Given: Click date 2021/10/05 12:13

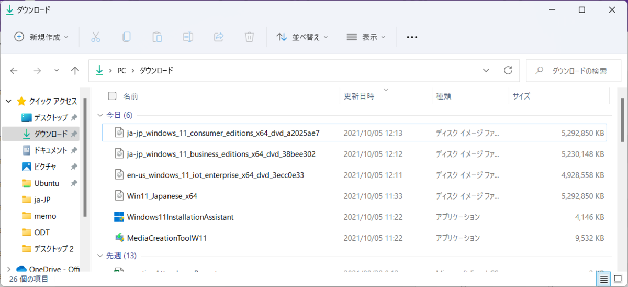Looking at the screenshot, I should tap(373, 133).
